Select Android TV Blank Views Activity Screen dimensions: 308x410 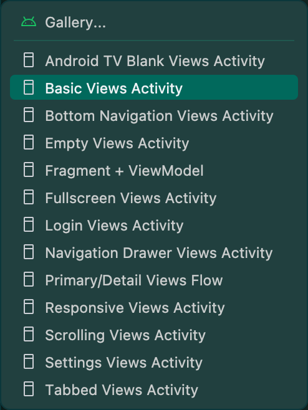[154, 60]
